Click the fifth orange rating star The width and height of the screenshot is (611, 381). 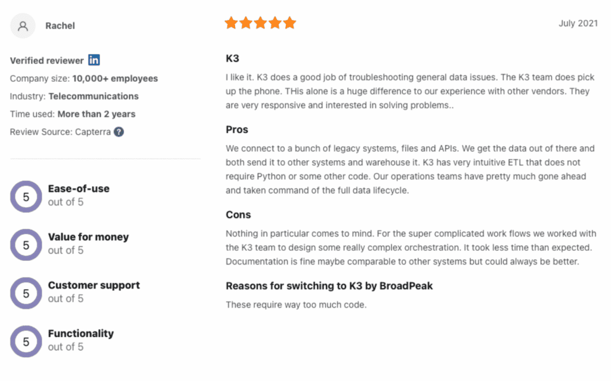(x=289, y=23)
